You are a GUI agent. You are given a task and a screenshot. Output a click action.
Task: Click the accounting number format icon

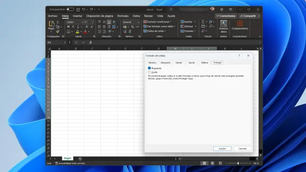coord(125,27)
